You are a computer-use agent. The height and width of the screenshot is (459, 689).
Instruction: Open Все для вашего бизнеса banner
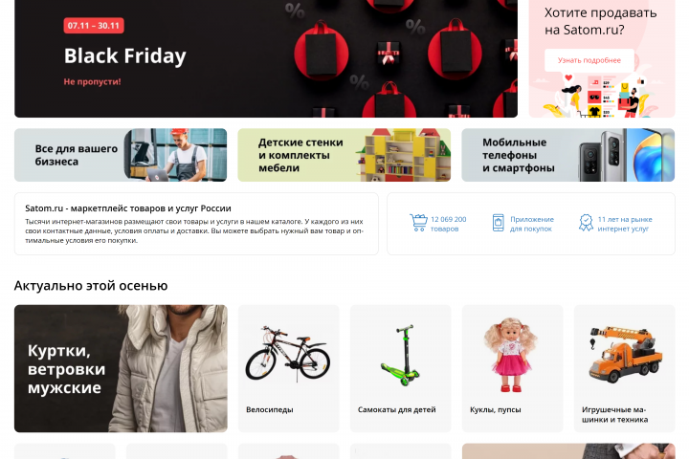click(121, 155)
